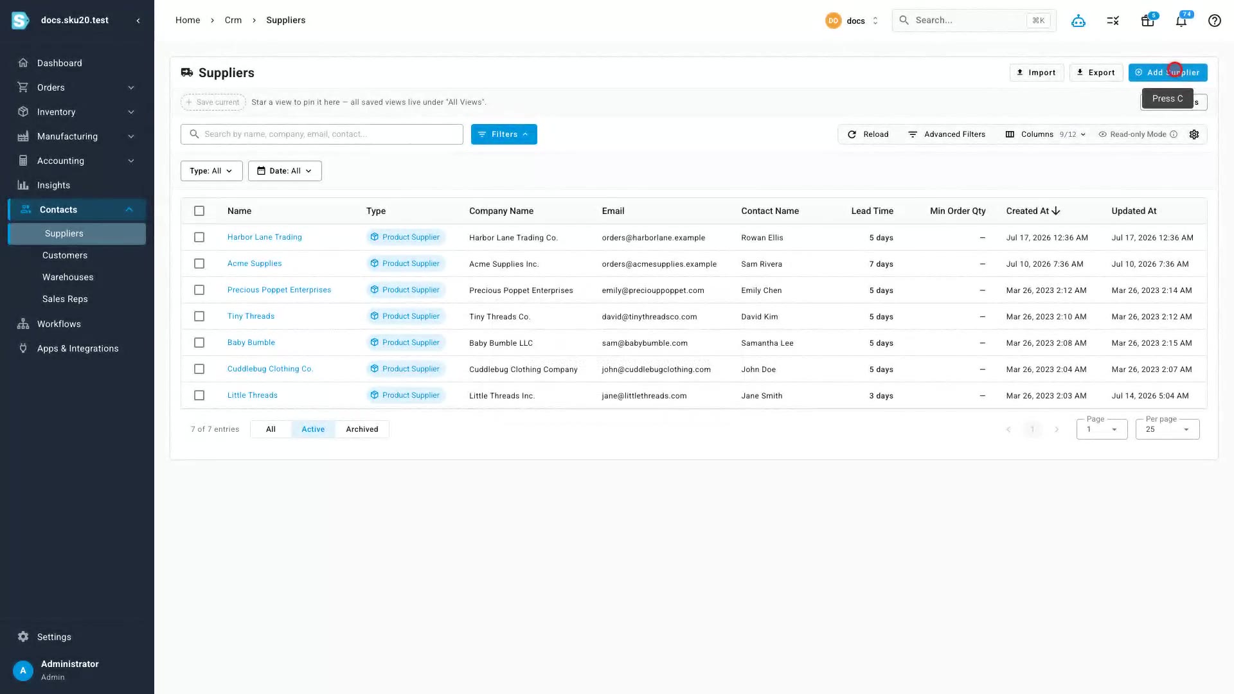Switch to the Archived tab
This screenshot has height=694, width=1234.
362,429
